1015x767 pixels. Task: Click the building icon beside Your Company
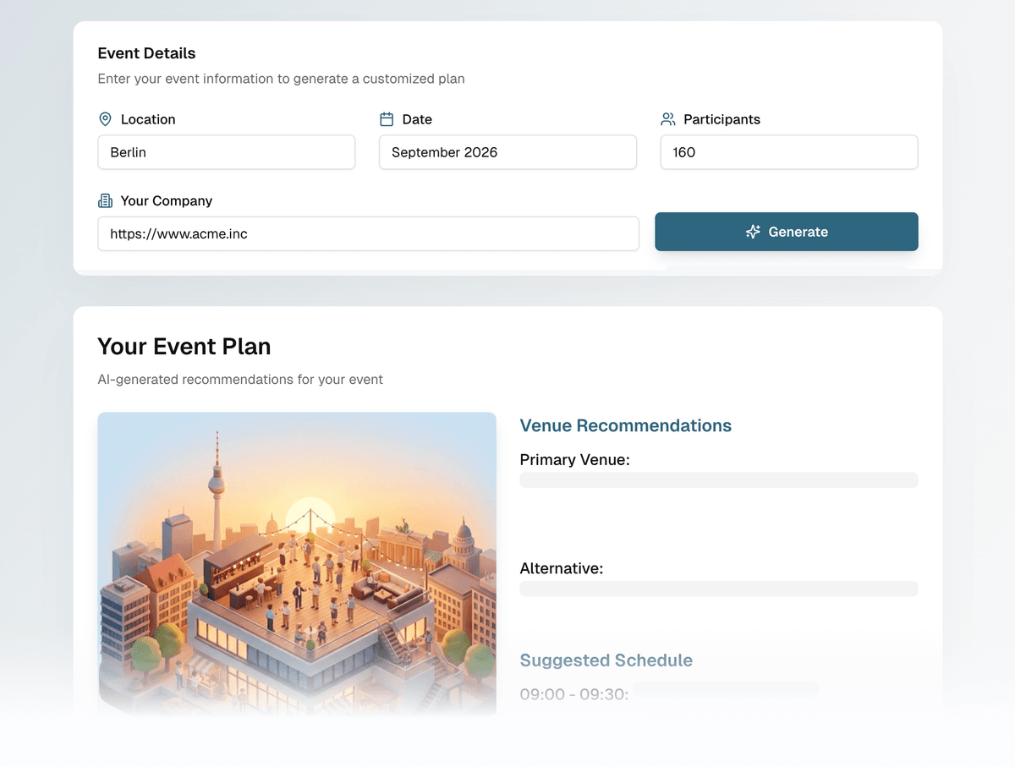click(x=105, y=200)
